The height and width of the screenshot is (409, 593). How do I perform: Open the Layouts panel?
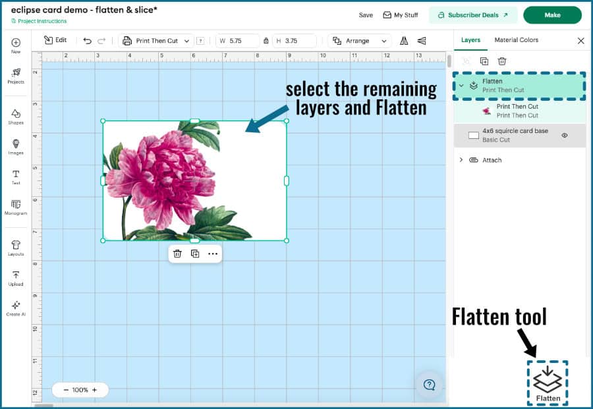tap(16, 248)
